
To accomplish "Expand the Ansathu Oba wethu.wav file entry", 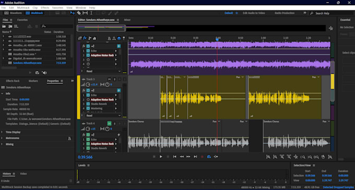I will pos(3,50).
